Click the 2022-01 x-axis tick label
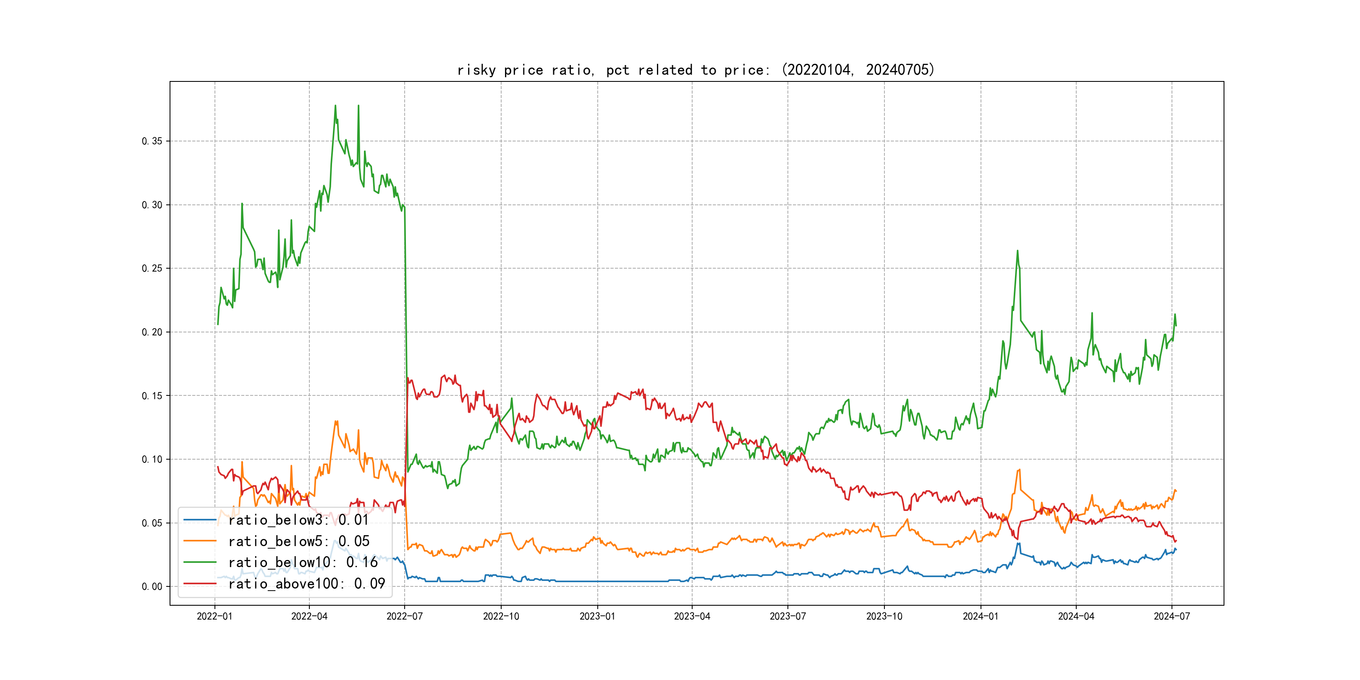 [214, 616]
